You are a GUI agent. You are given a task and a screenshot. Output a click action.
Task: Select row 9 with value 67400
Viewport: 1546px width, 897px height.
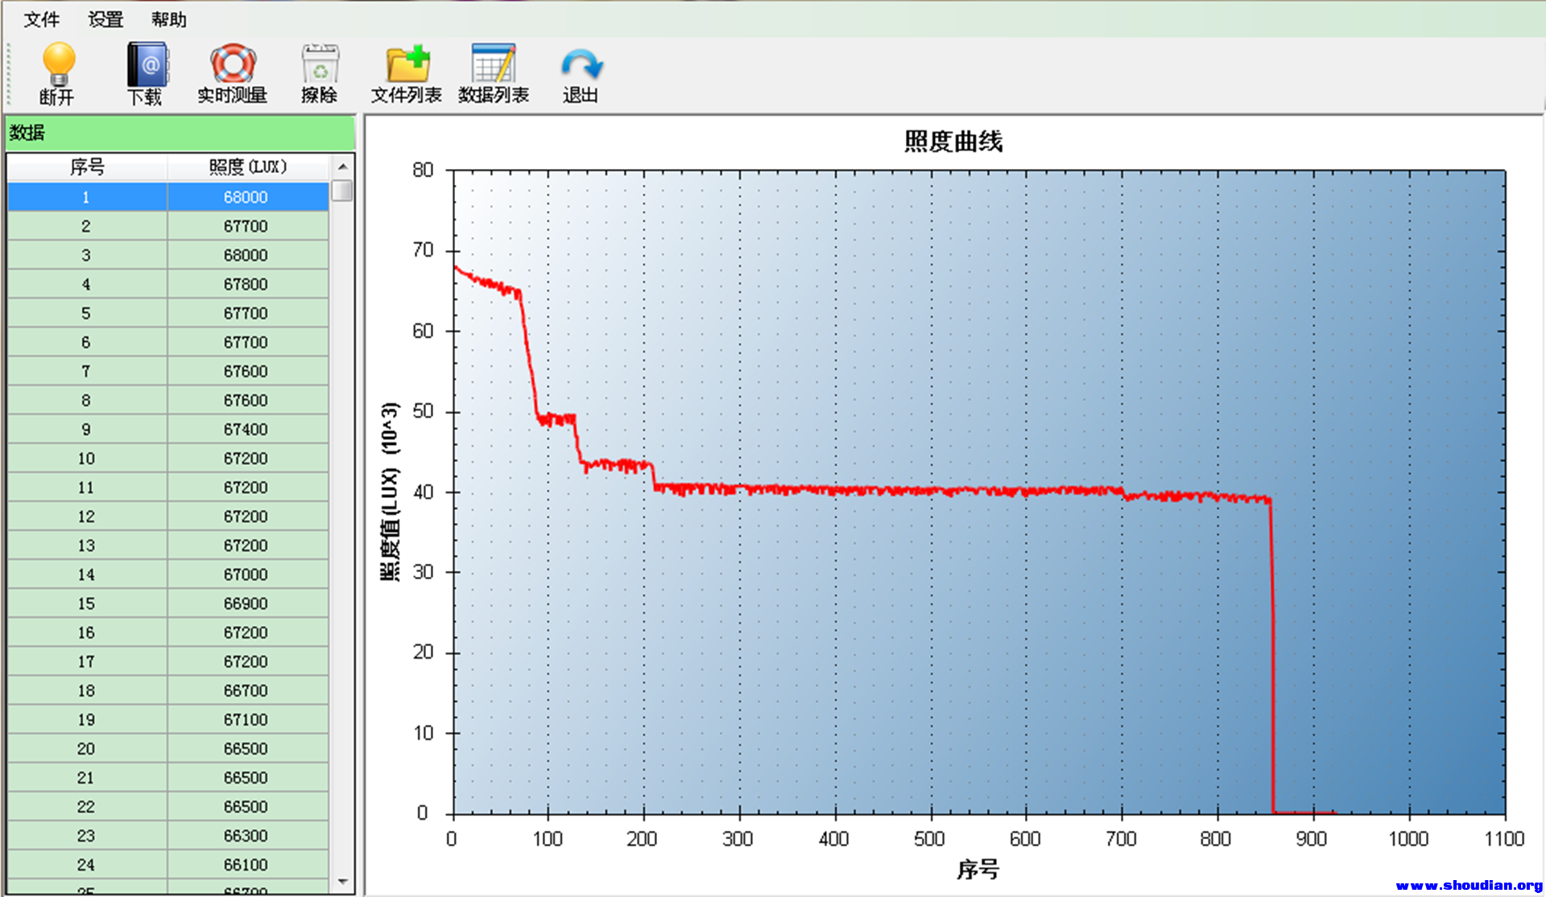coord(168,430)
